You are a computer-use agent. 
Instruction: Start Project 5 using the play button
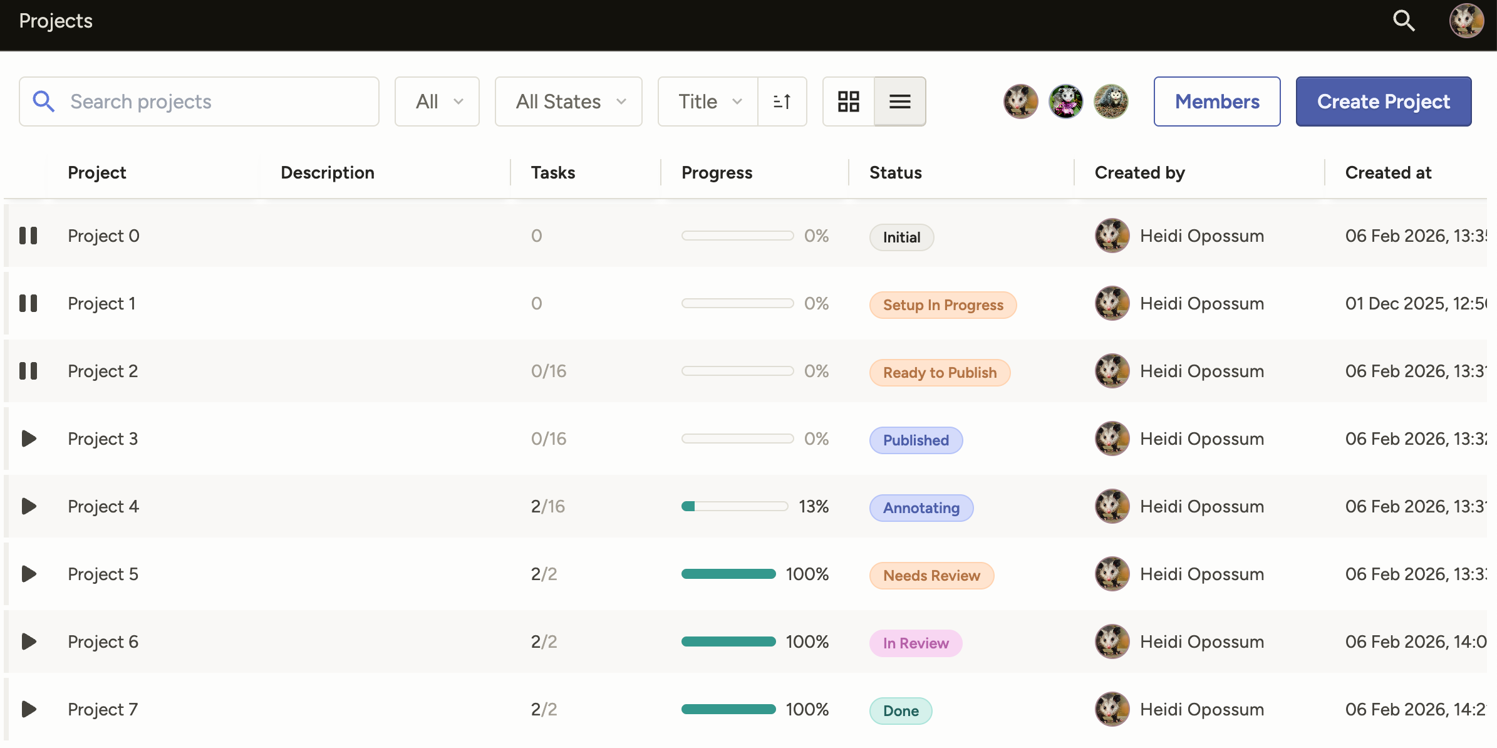28,573
